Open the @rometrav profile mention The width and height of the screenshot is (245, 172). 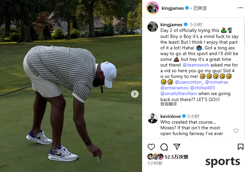click(217, 82)
